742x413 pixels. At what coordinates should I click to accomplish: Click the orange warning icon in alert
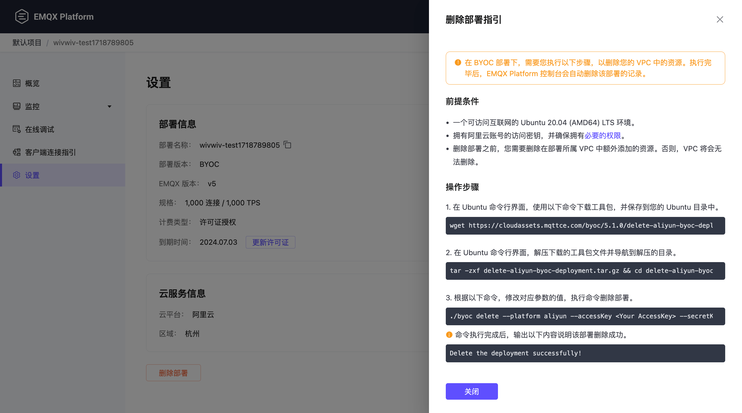[x=458, y=63]
